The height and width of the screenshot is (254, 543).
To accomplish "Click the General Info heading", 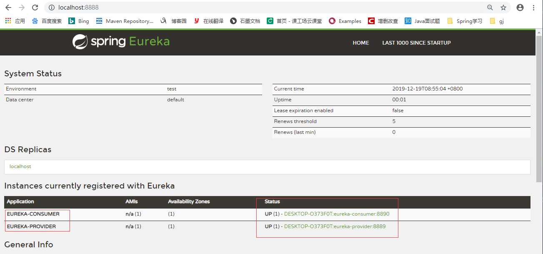I will [x=29, y=244].
